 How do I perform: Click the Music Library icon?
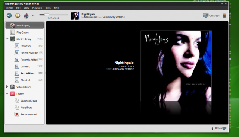point(12,39)
